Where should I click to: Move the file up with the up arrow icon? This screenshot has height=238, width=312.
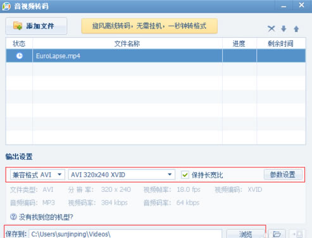(x=296, y=29)
